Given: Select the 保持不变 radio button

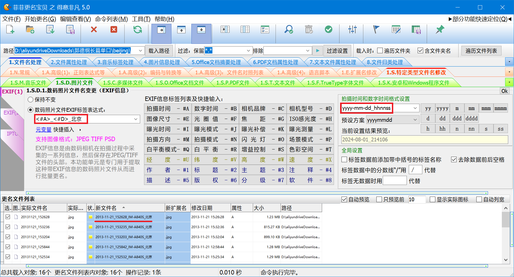Looking at the screenshot, I should (30, 100).
